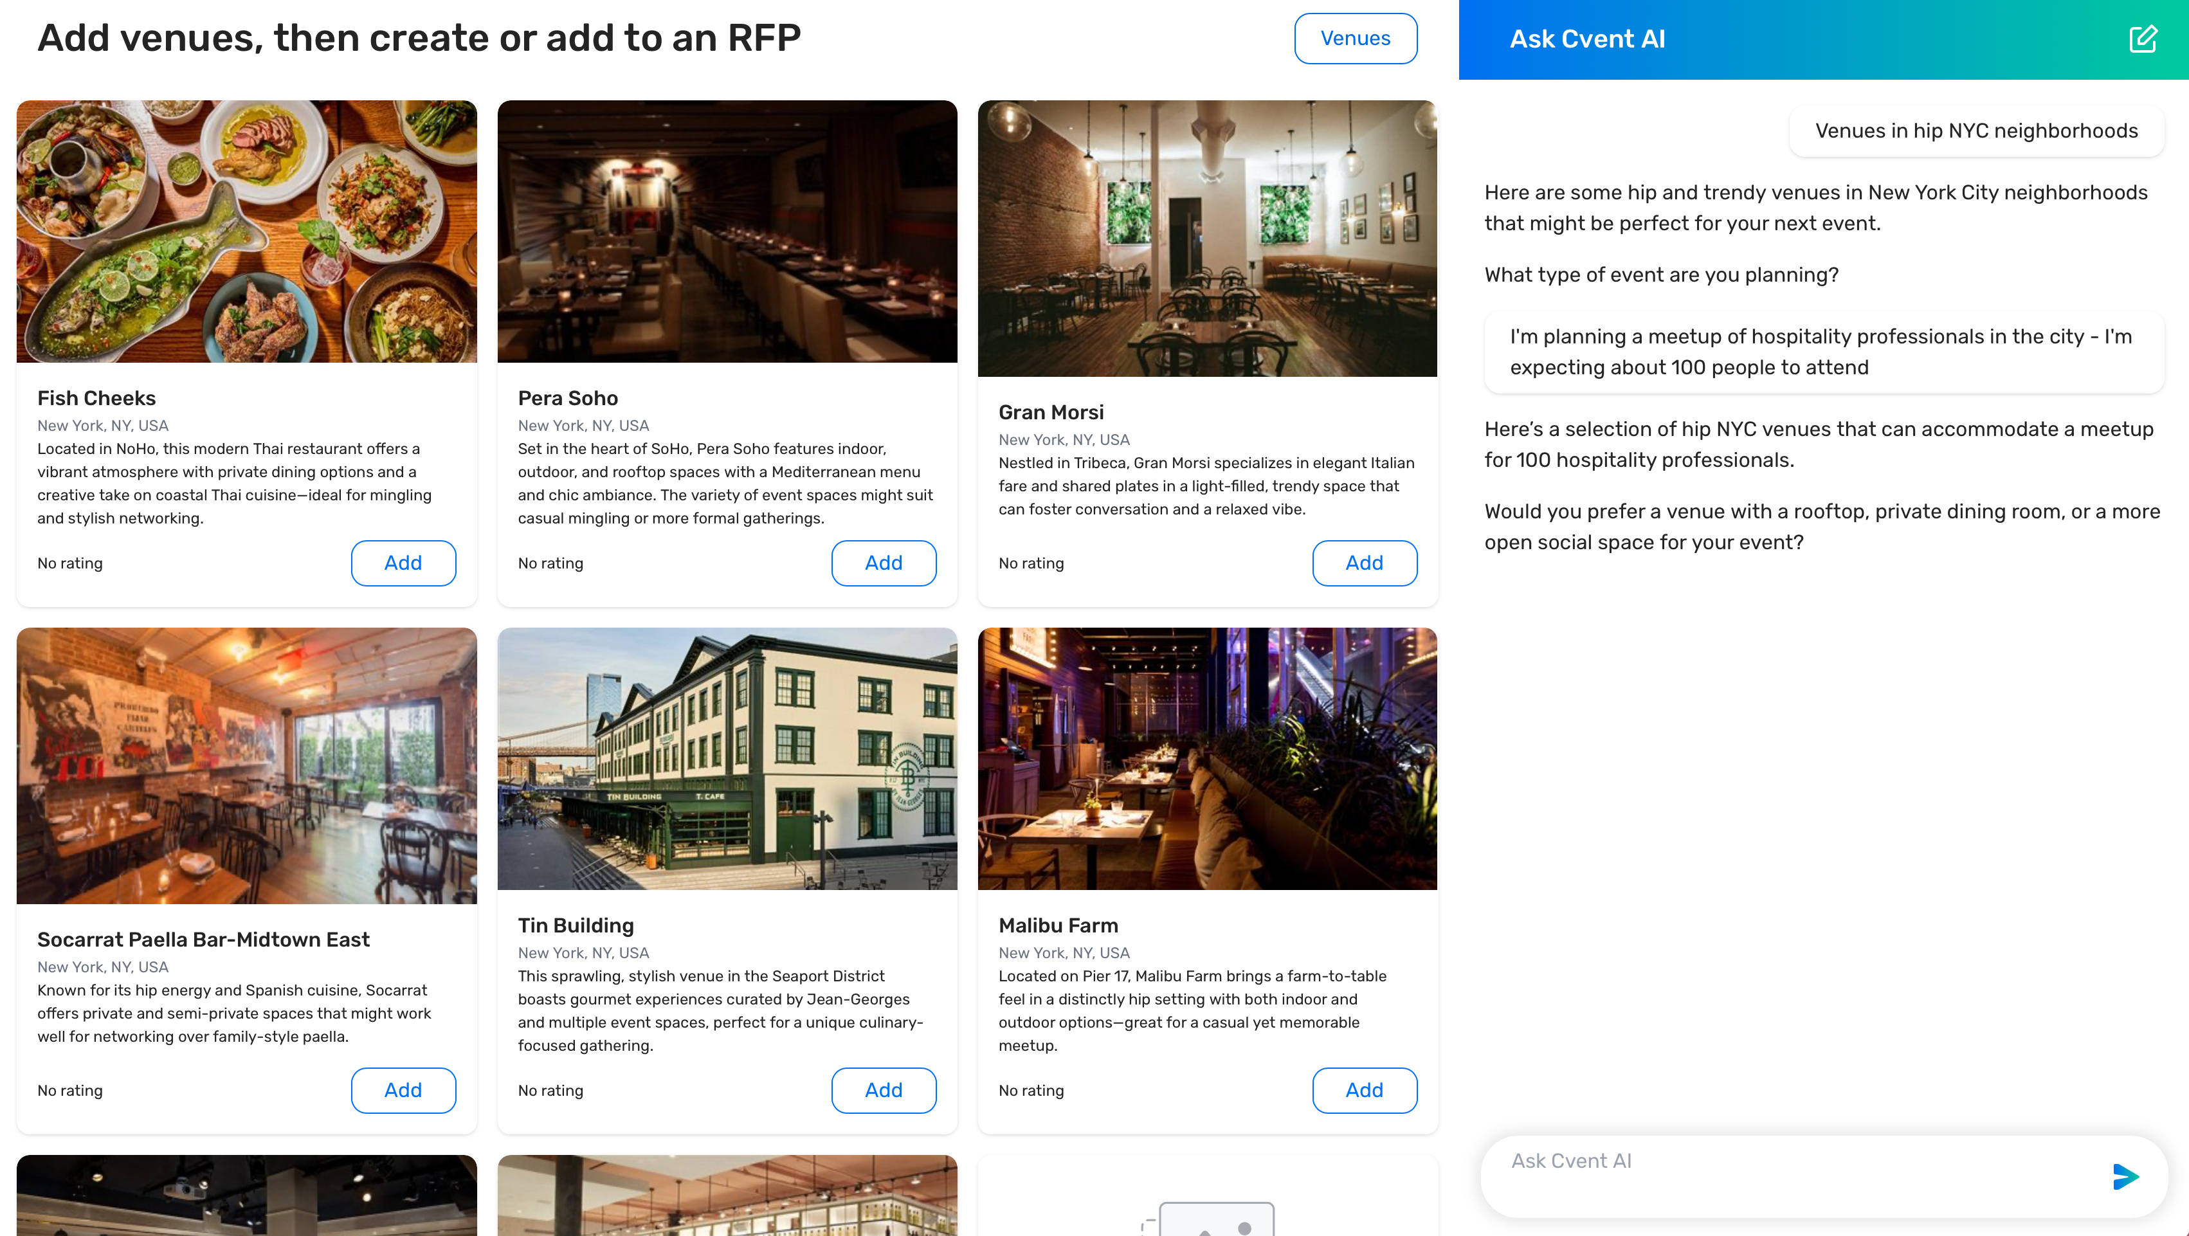Add Socarrat Paella Bar-Midtown East
2189x1236 pixels.
403,1090
